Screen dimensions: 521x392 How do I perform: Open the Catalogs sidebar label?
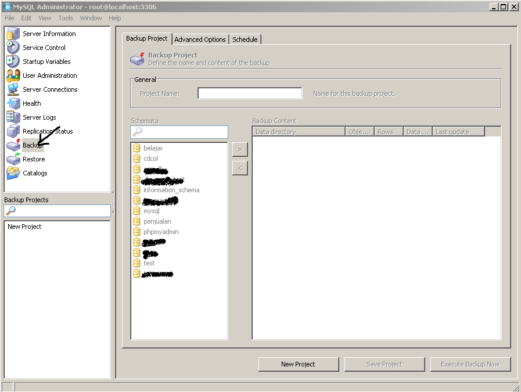[35, 173]
